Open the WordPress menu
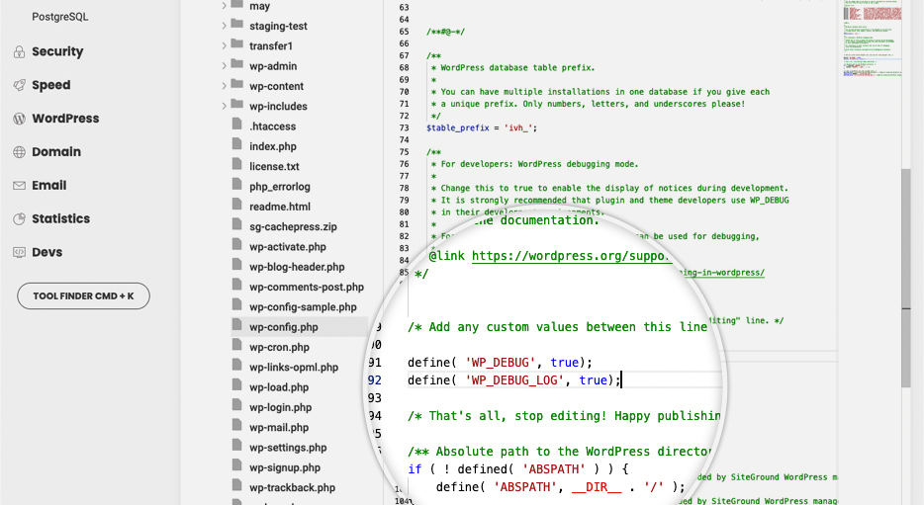Image resolution: width=924 pixels, height=505 pixels. pos(65,119)
